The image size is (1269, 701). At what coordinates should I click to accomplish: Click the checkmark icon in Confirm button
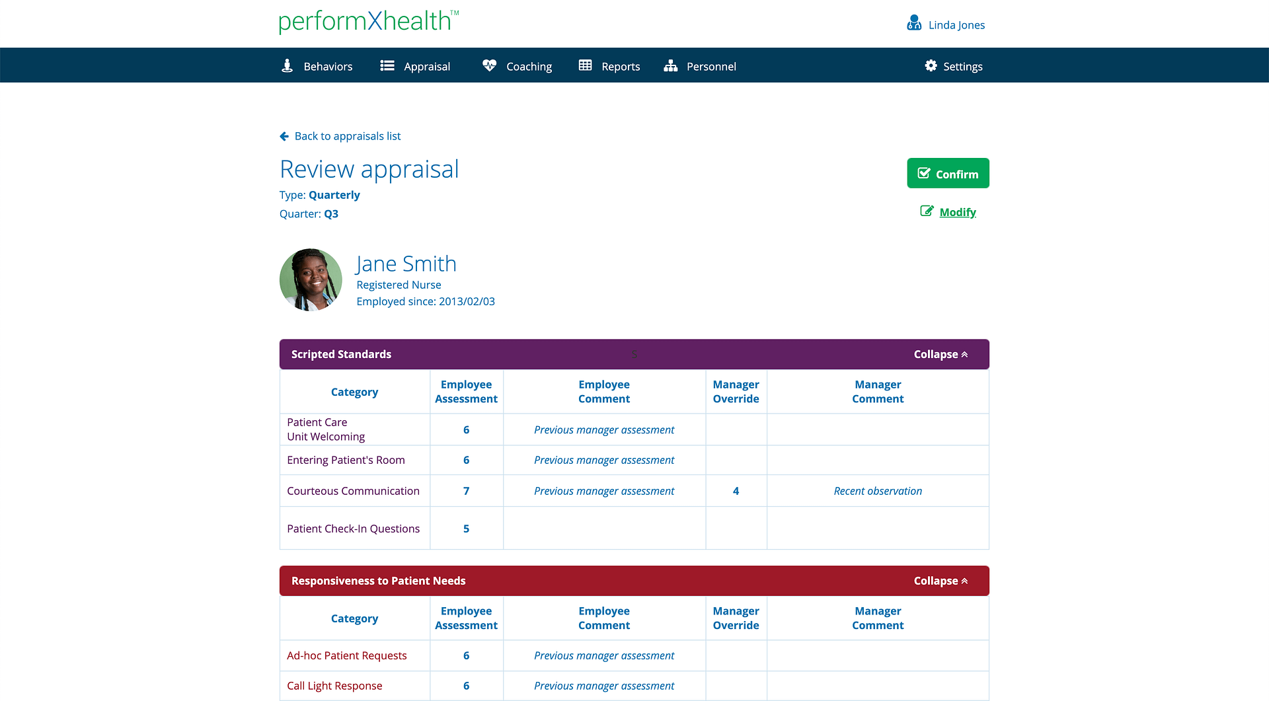click(x=924, y=173)
